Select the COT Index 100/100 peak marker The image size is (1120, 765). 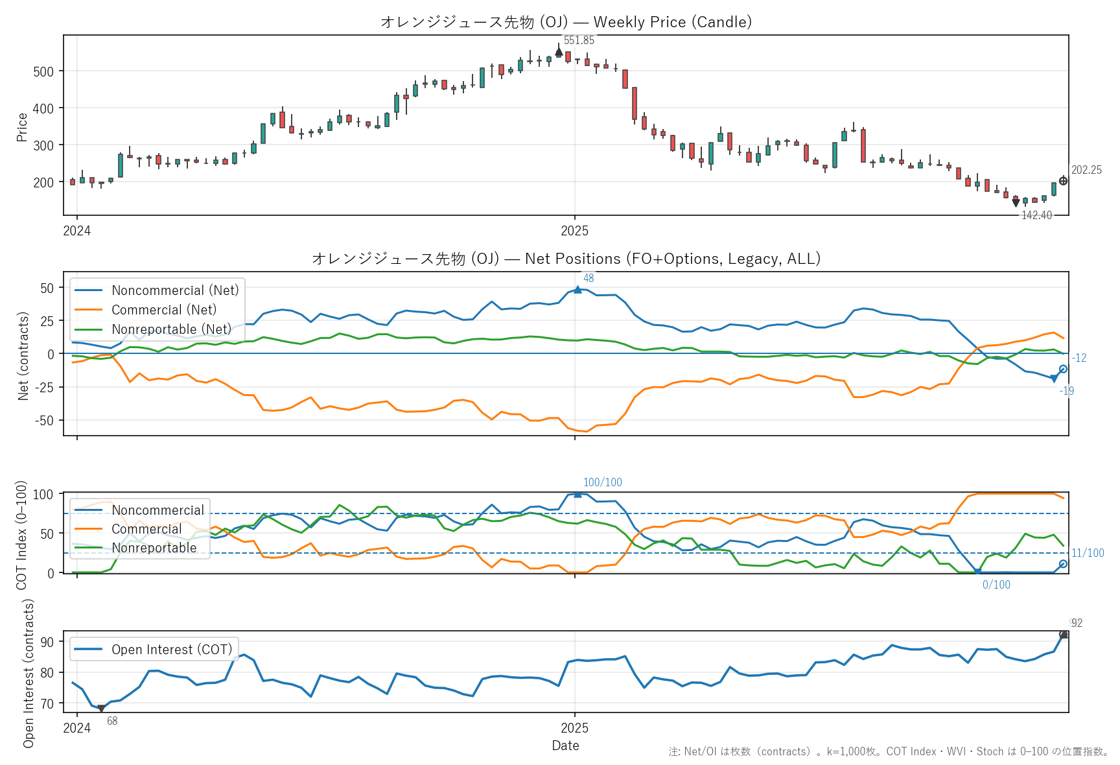pos(577,494)
